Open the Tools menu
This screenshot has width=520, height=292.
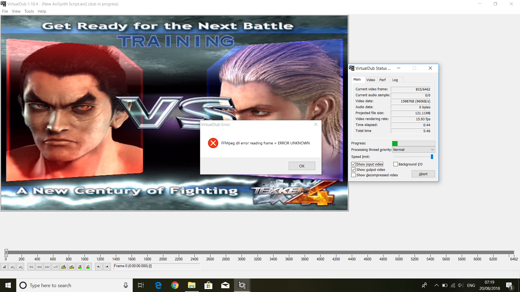[29, 11]
